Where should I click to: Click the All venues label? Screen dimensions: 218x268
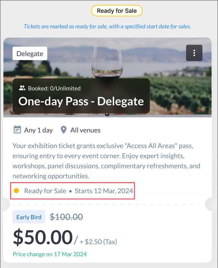85,130
